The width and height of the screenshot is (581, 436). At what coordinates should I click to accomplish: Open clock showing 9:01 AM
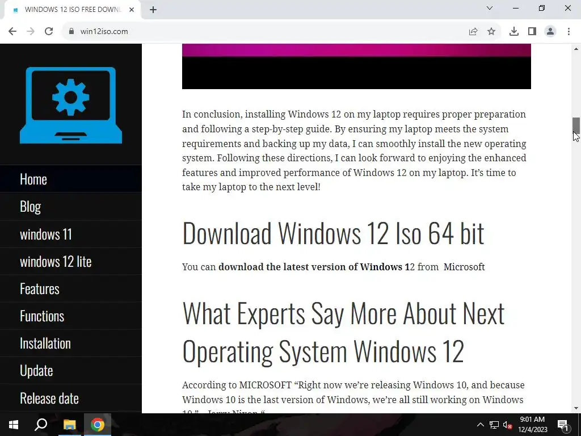click(532, 425)
